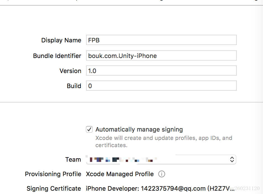
Task: Select the Bundle Identifier field with bouk.com.Unity-iPhone
Action: click(x=161, y=55)
